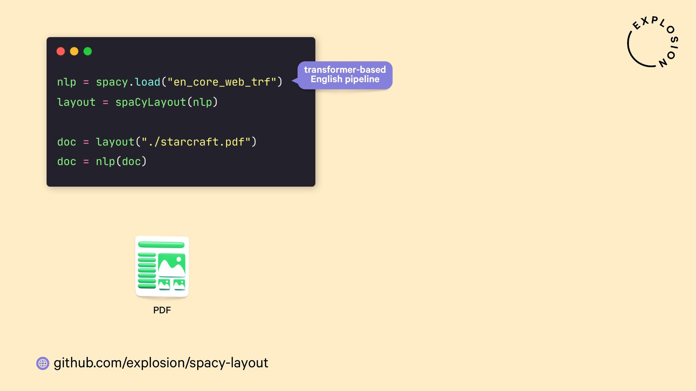Click the green window dot
This screenshot has width=696, height=391.
click(88, 51)
